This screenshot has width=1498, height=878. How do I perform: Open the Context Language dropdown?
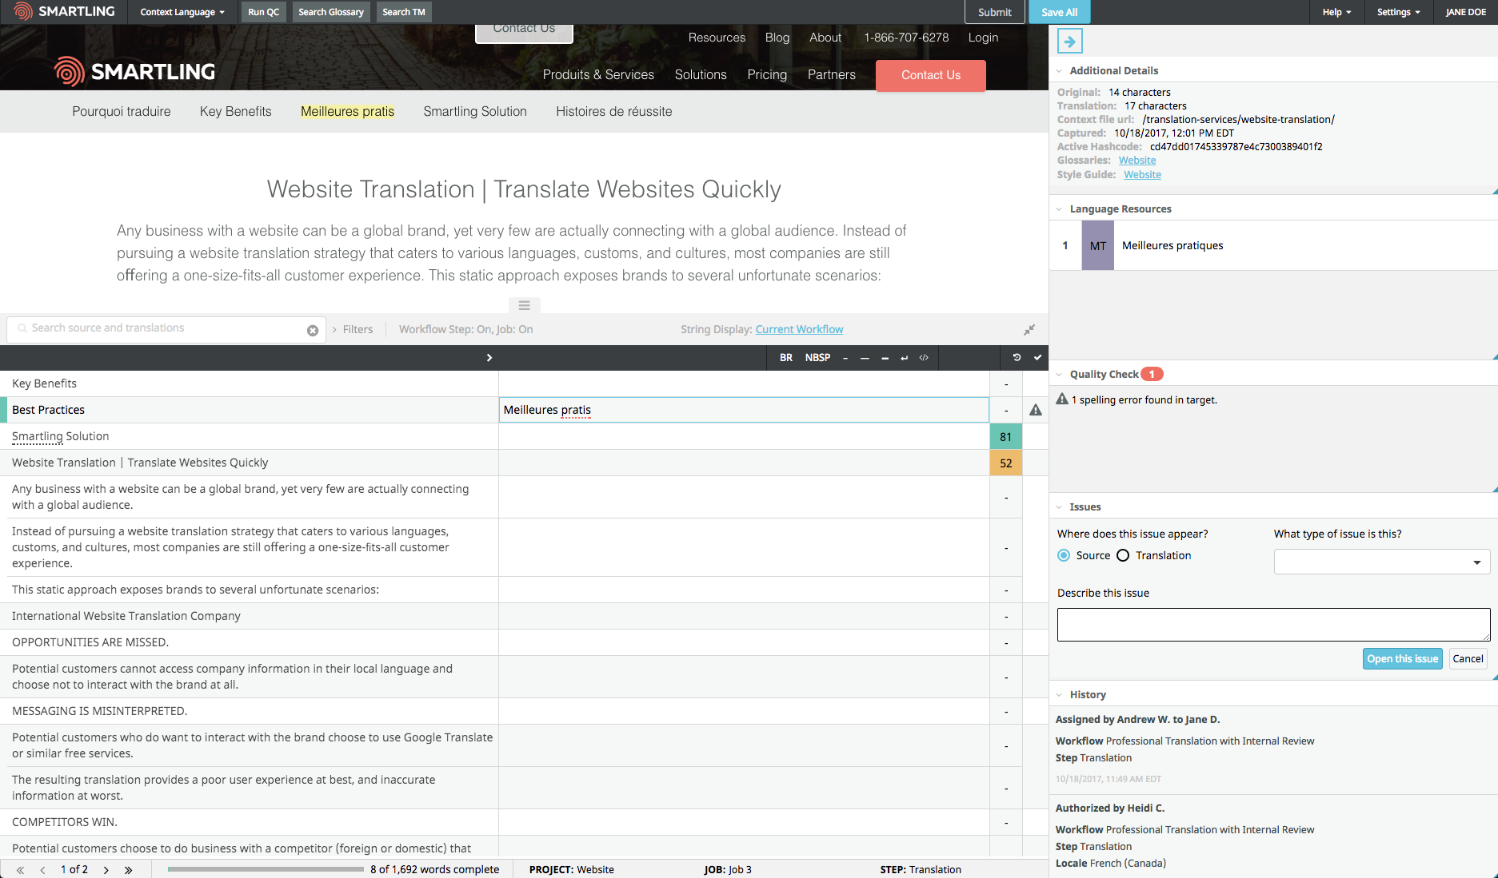[182, 12]
